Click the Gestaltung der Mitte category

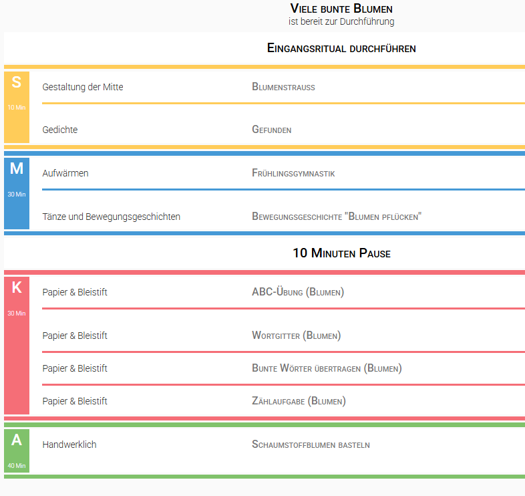click(x=83, y=87)
